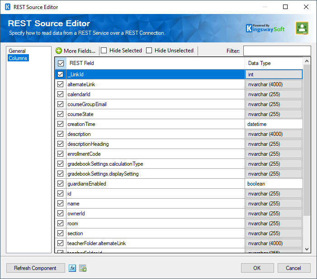Uncheck the calendarId field checkbox

[x=61, y=94]
